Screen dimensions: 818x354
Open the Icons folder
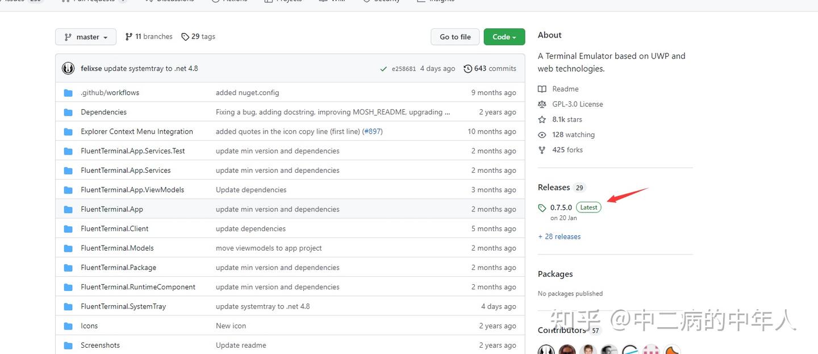[89, 326]
